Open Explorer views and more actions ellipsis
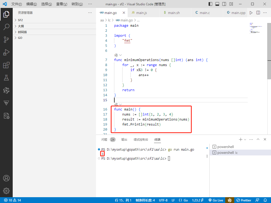 pyautogui.click(x=90, y=13)
